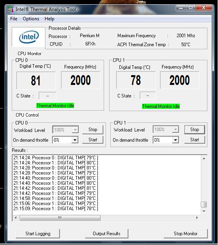Click the CPU 1 Frequency value 2000
This screenshot has height=245, width=218.
click(180, 80)
